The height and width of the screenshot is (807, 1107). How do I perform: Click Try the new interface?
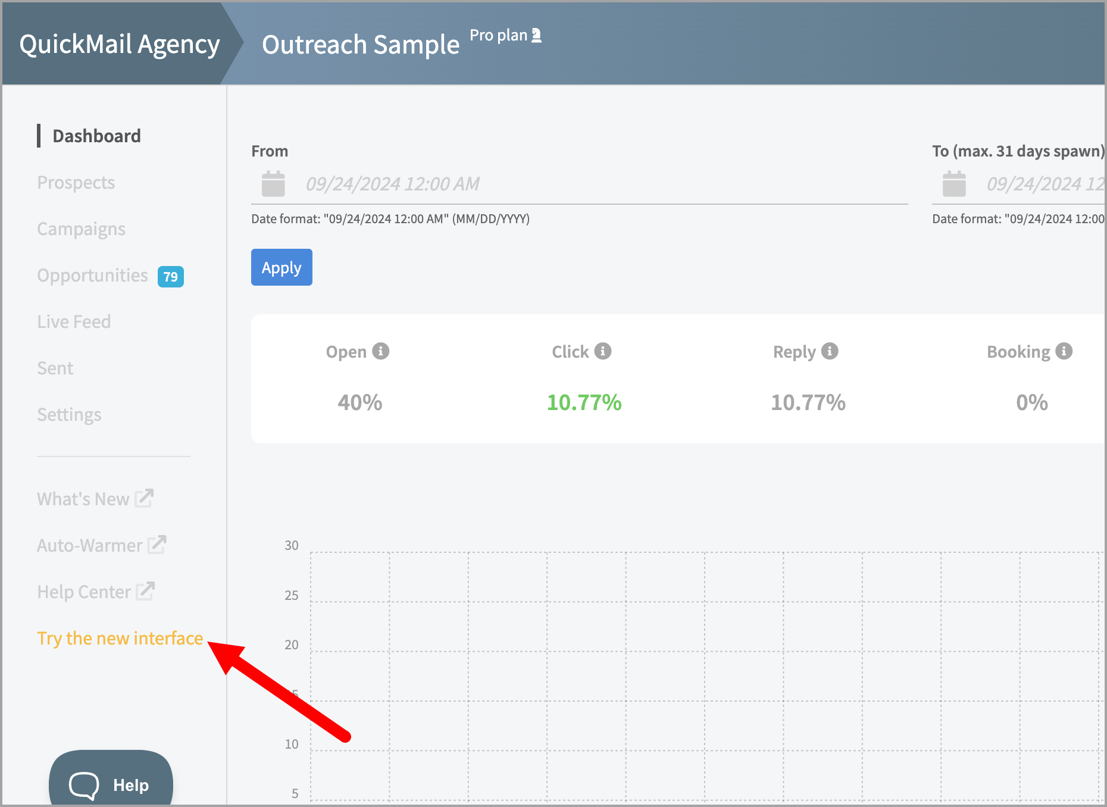click(120, 638)
